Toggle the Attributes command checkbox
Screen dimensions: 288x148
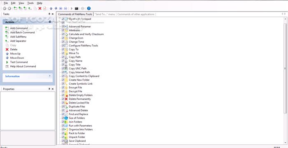[63, 30]
